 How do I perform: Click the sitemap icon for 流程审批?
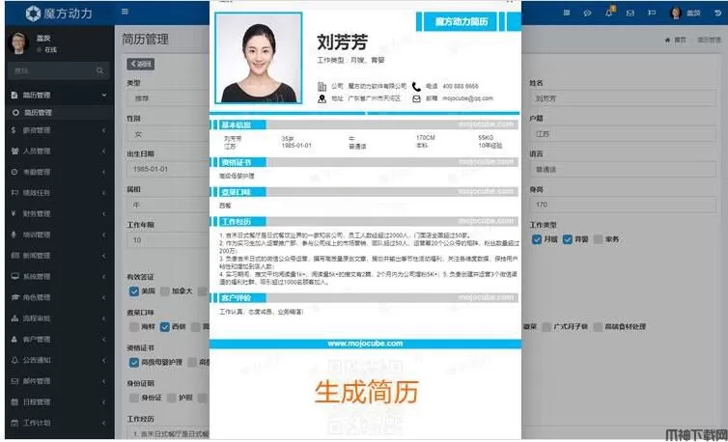point(14,318)
